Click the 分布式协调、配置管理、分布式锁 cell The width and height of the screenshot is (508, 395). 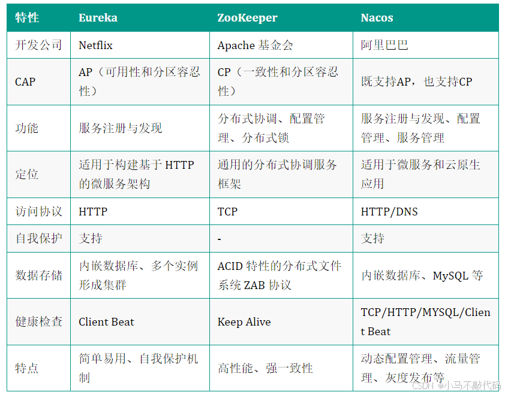pos(281,128)
